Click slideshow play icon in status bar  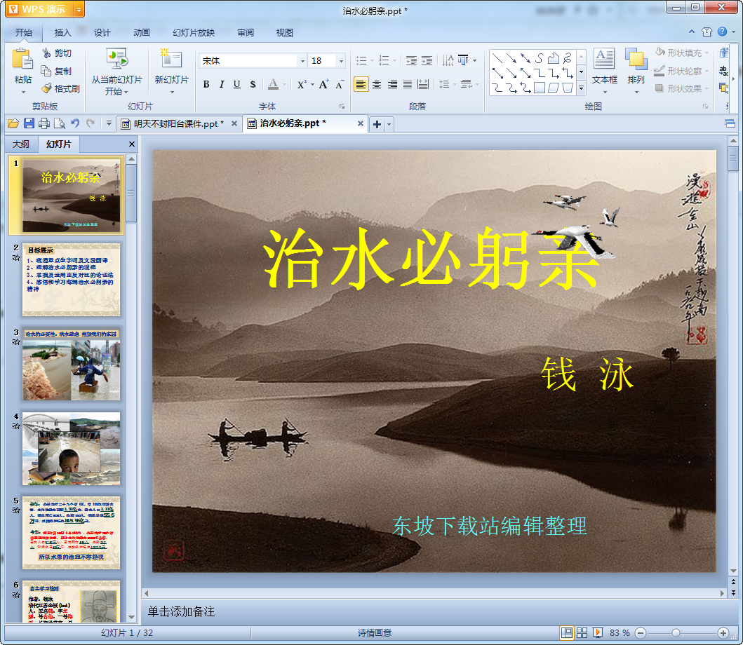coord(598,632)
